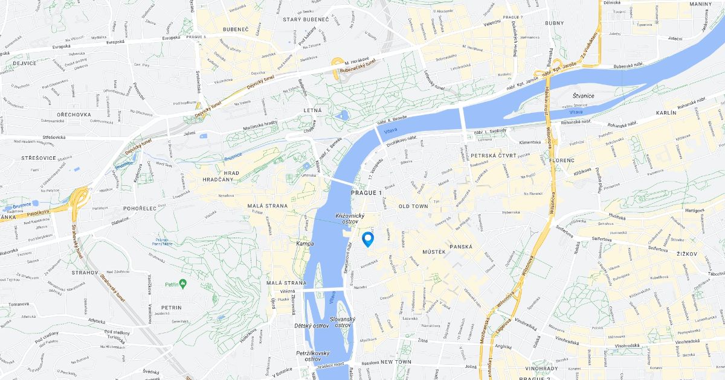Select the MŮSTEK area label
Screen dimensions: 725x380
click(434, 251)
